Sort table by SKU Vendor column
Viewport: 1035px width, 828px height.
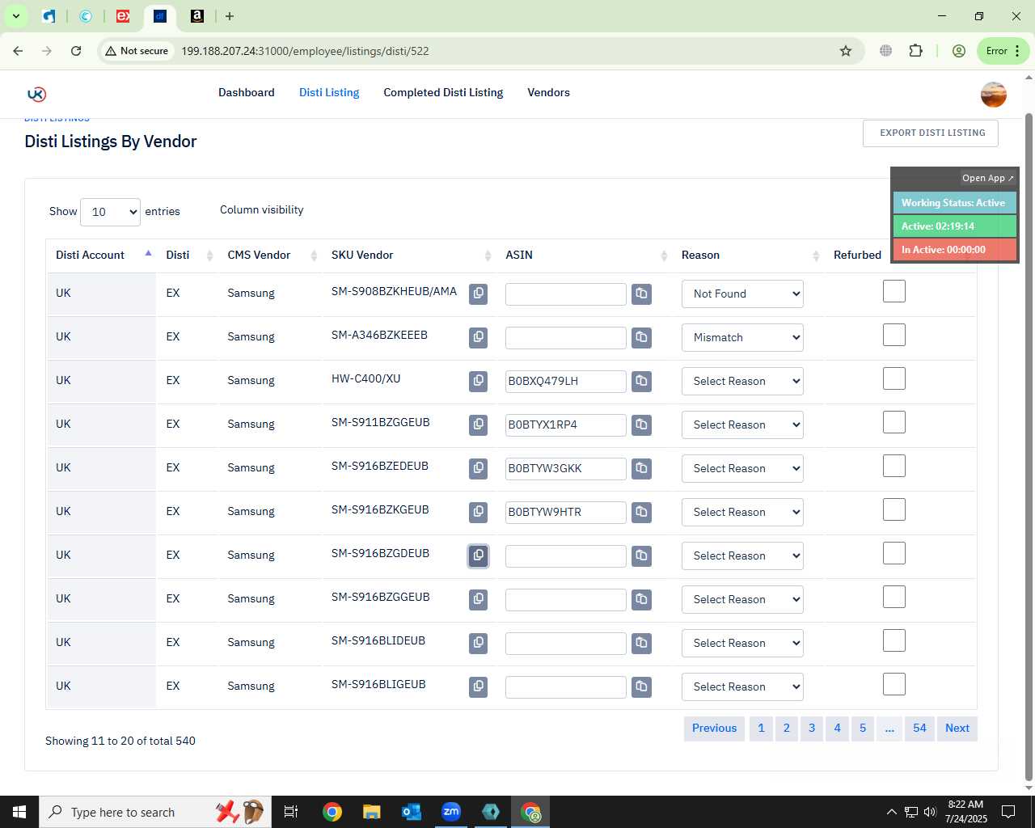[409, 255]
